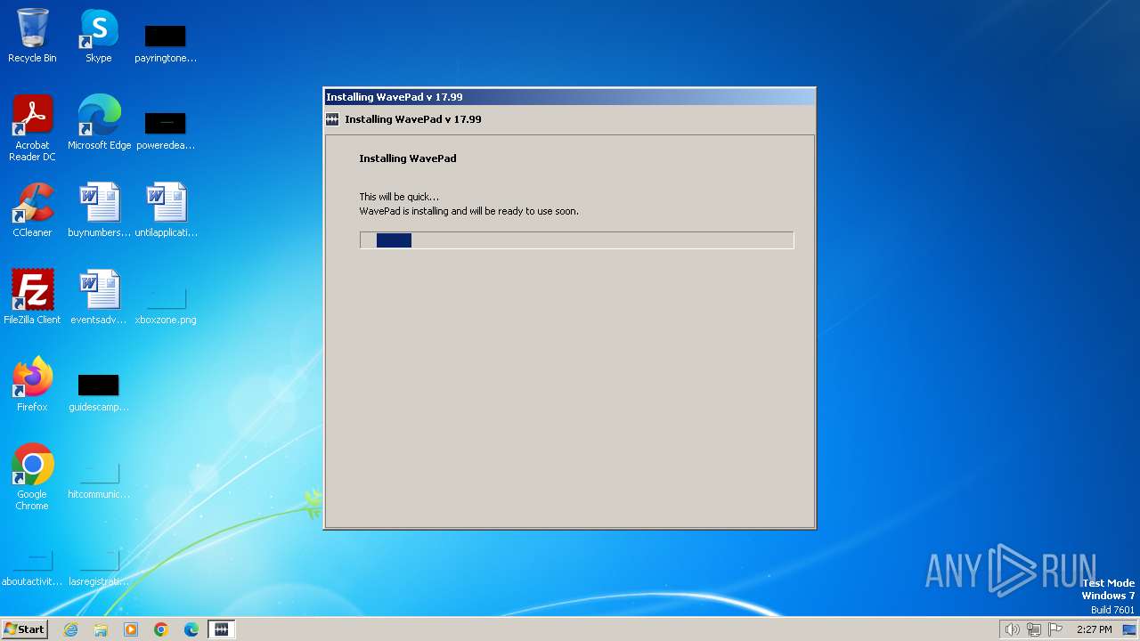Select the eventsadv Word document
Screen dimensions: 1140x641
(x=99, y=297)
